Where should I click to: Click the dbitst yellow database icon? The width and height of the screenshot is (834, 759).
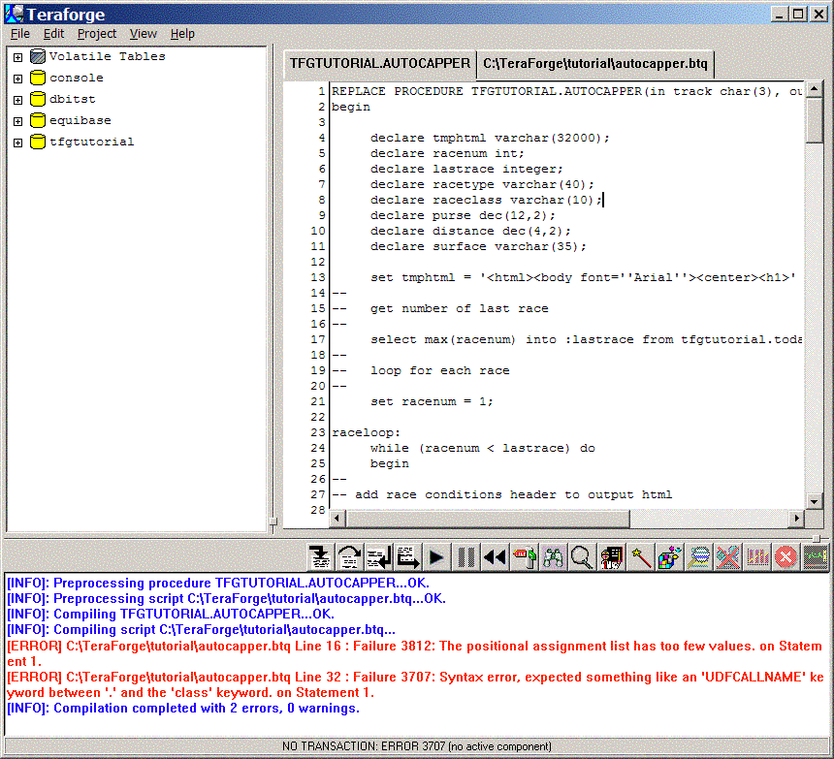38,99
